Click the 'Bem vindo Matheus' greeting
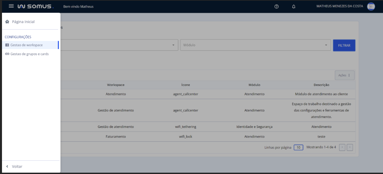 pyautogui.click(x=78, y=6)
